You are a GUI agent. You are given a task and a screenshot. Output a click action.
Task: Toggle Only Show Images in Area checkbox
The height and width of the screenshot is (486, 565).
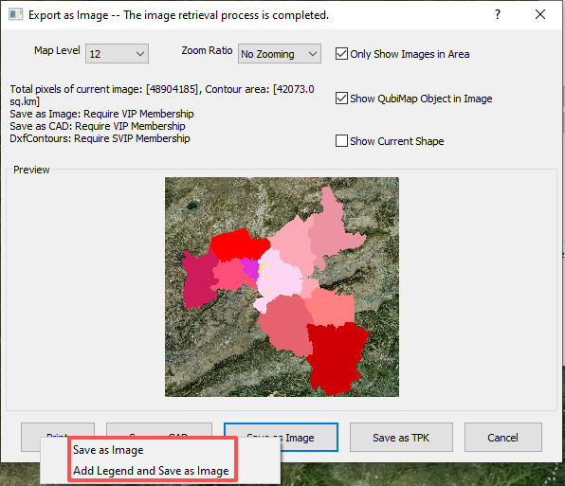click(341, 54)
